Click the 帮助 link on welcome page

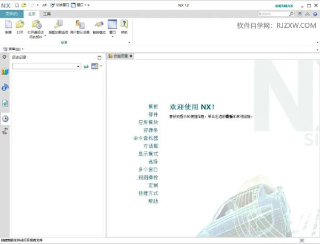click(x=153, y=201)
